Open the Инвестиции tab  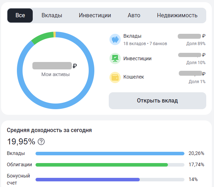pos(95,15)
